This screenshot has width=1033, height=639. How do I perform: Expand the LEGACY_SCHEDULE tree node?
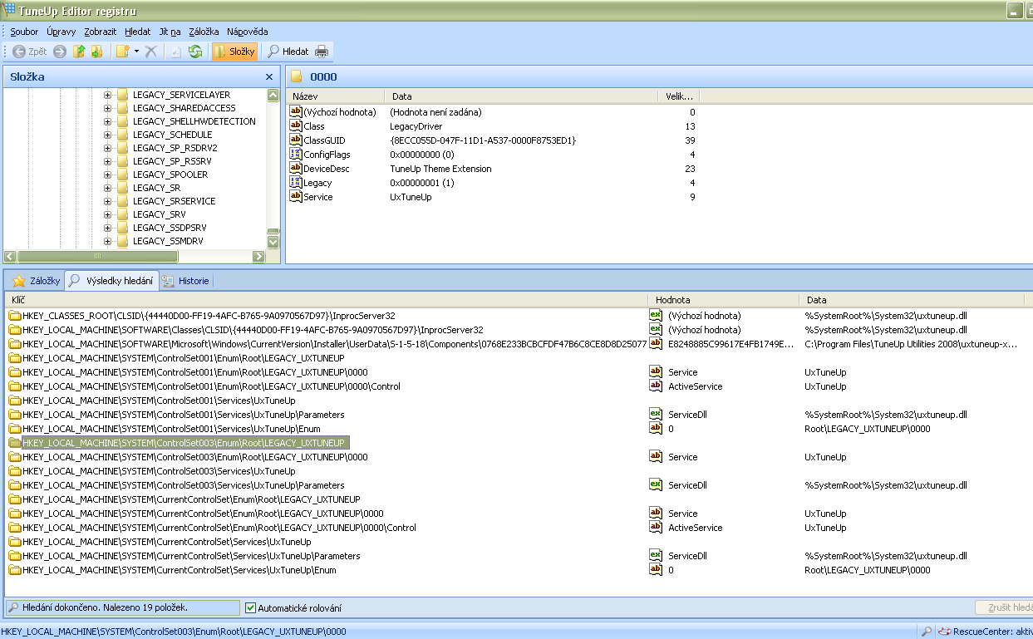pos(107,135)
